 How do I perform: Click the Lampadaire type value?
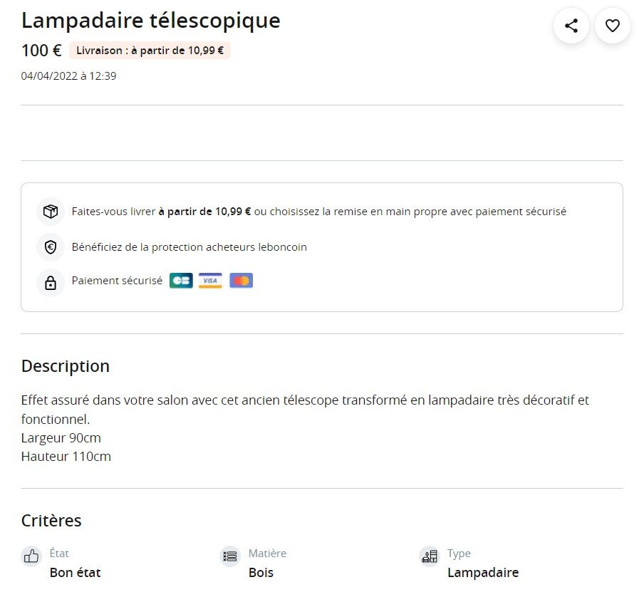483,573
